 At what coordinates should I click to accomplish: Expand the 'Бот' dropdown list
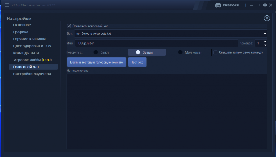(x=265, y=34)
